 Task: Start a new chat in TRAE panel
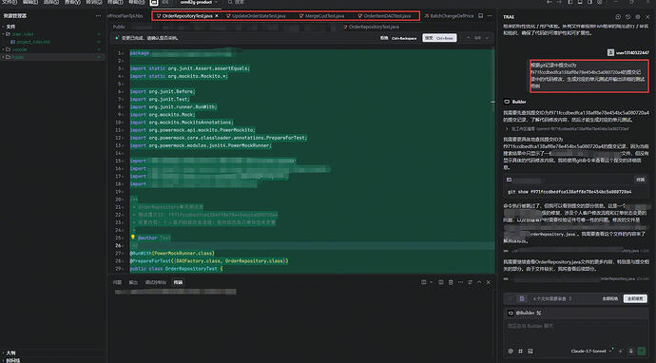pyautogui.click(x=618, y=17)
